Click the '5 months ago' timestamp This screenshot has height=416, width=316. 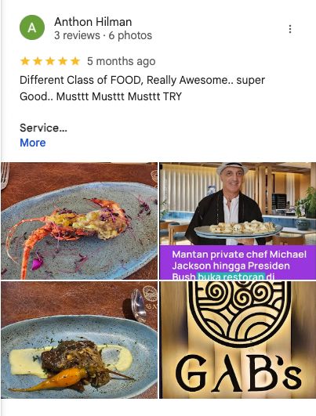coord(121,61)
